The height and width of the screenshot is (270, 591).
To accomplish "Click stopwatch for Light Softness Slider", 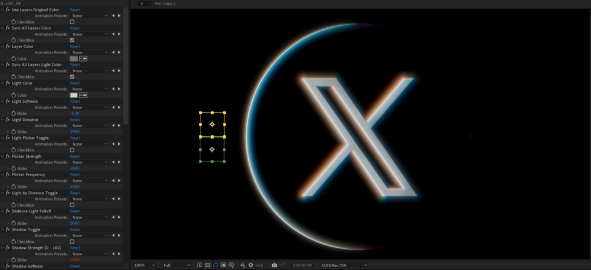I will pos(14,113).
